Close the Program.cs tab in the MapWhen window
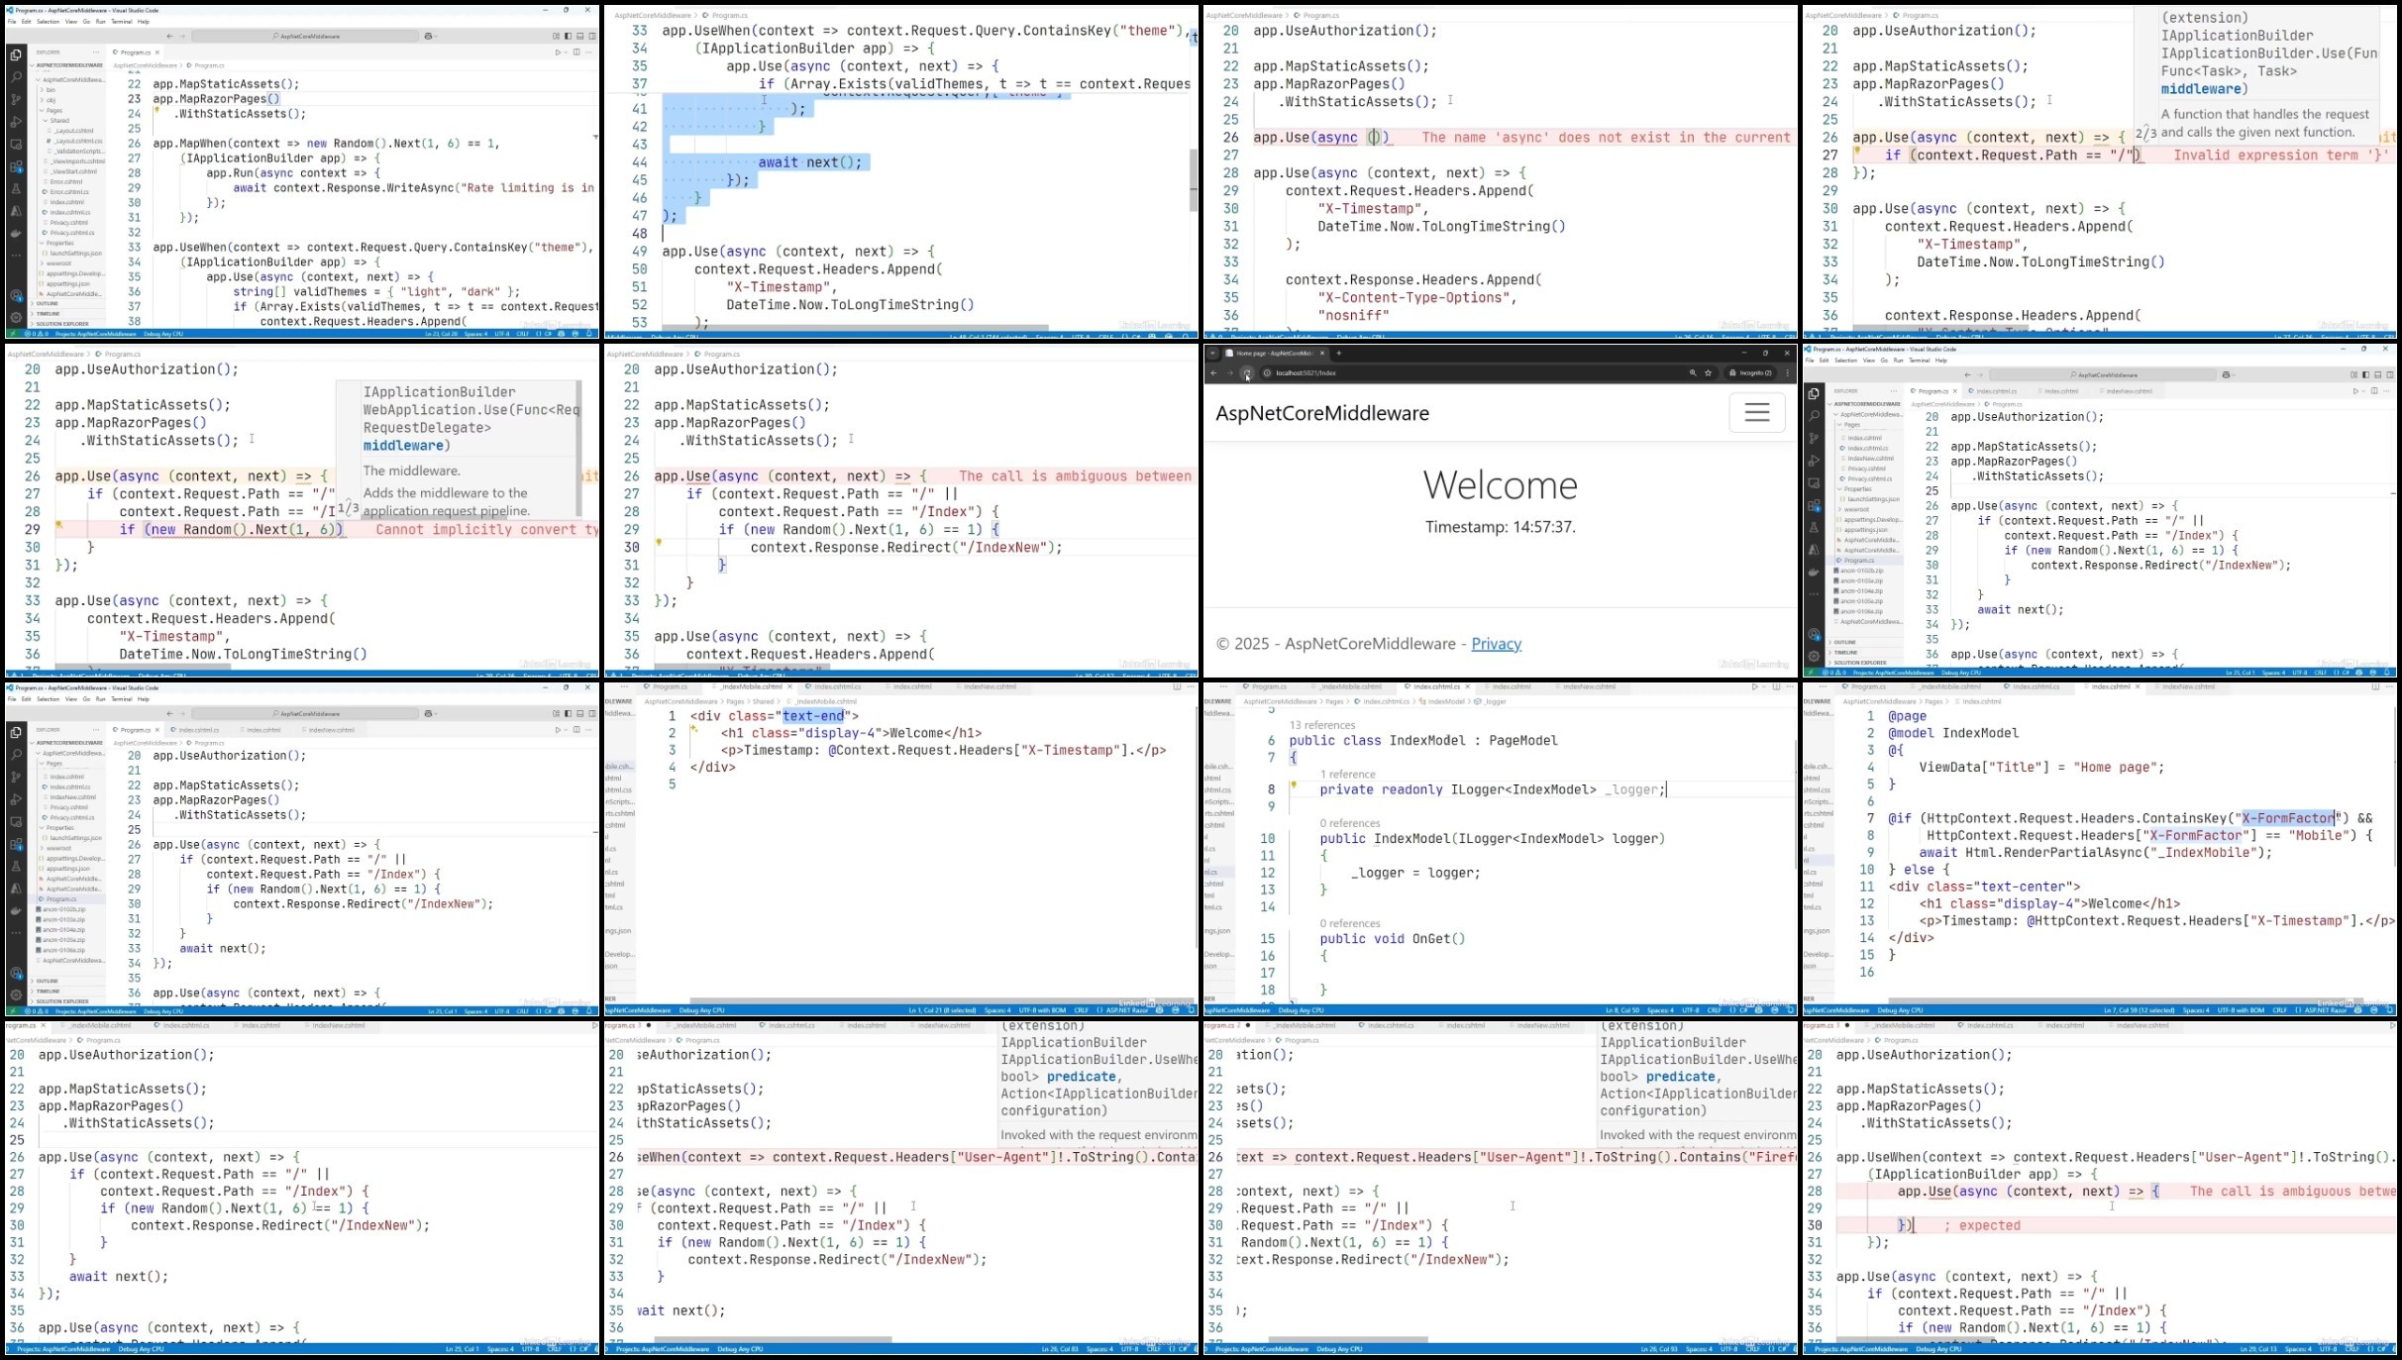The image size is (2402, 1360). (157, 52)
